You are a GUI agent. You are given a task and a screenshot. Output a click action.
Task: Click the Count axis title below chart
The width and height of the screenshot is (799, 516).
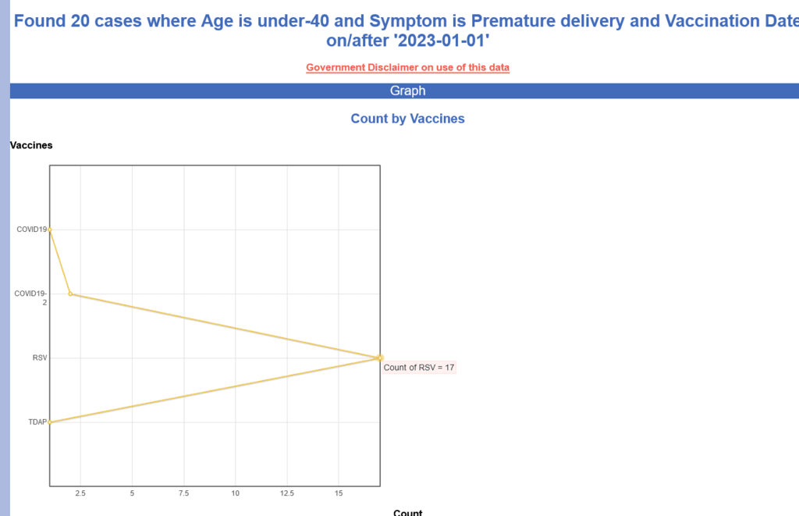[x=407, y=512]
